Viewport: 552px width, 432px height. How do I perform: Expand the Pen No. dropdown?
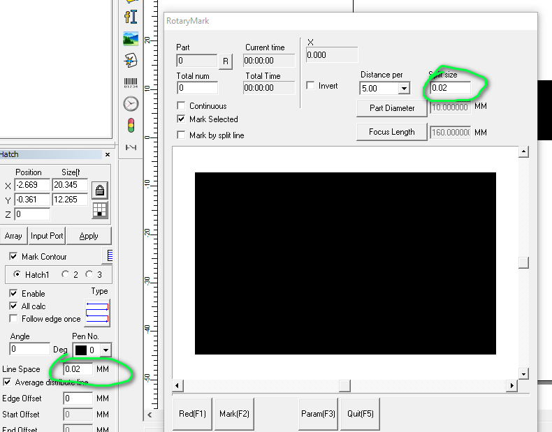106,350
